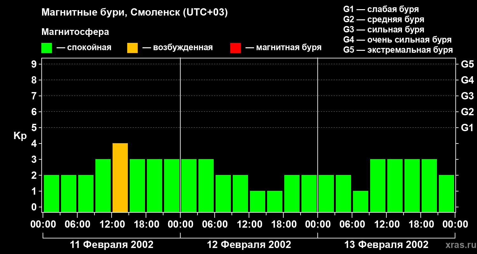Select the '— спокойная' legend label
This screenshot has height=254, width=477.
(x=84, y=48)
